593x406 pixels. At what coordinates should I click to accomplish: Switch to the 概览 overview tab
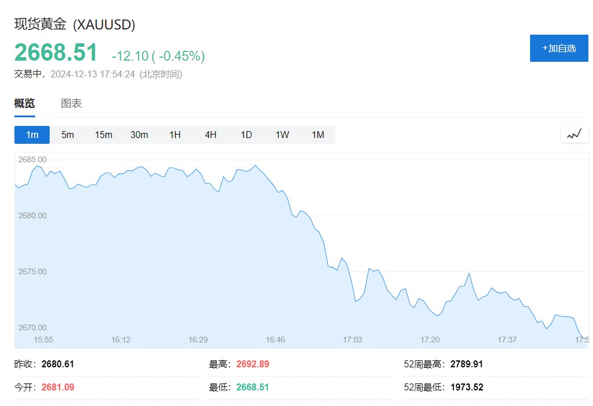pyautogui.click(x=24, y=103)
